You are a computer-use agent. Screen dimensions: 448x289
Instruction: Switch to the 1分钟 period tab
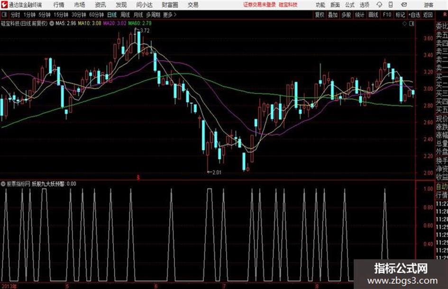29,15
